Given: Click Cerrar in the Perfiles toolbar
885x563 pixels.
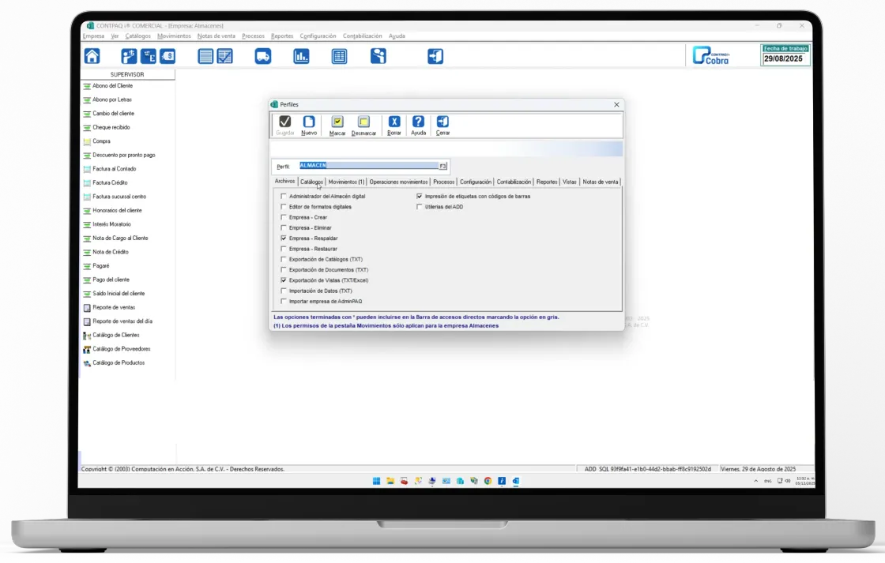Looking at the screenshot, I should coord(442,126).
